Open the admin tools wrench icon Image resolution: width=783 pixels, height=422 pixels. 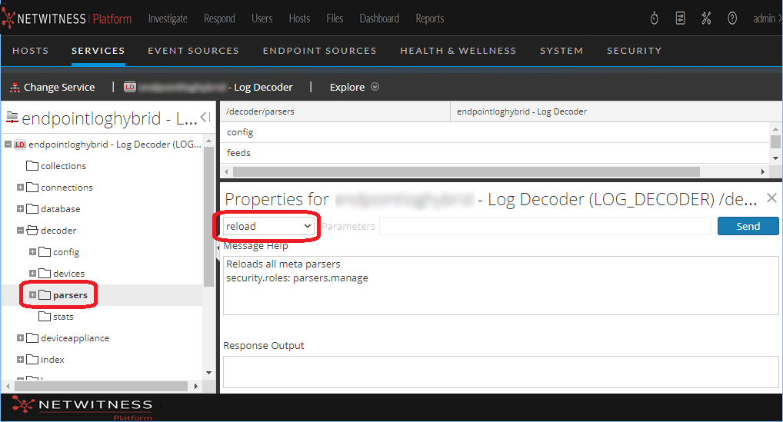tap(706, 19)
